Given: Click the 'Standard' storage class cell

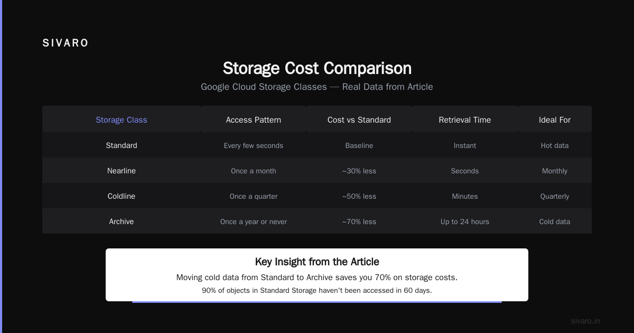Looking at the screenshot, I should pyautogui.click(x=122, y=145).
